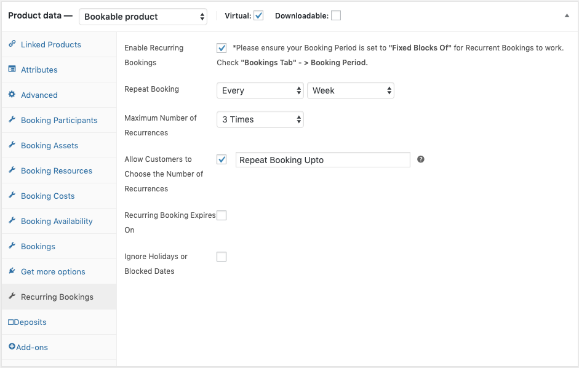Switch to Booking Resources tab
This screenshot has width=579, height=368.
pyautogui.click(x=59, y=170)
